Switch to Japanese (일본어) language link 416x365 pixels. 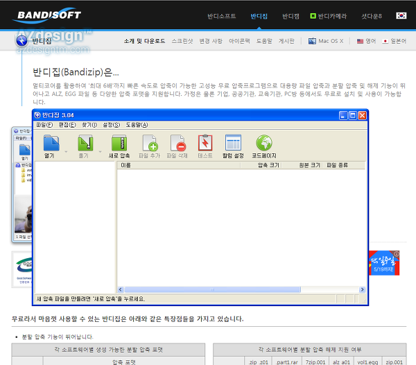(x=395, y=41)
